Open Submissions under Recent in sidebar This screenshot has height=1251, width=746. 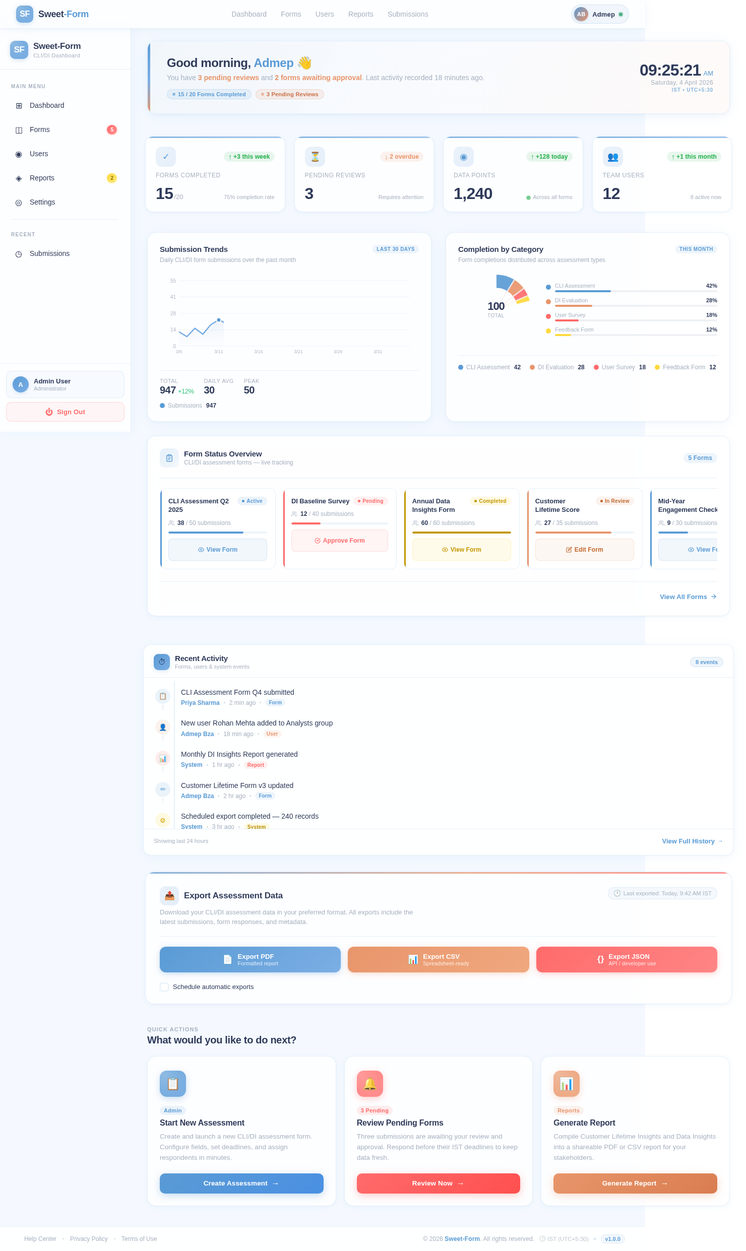(65, 253)
